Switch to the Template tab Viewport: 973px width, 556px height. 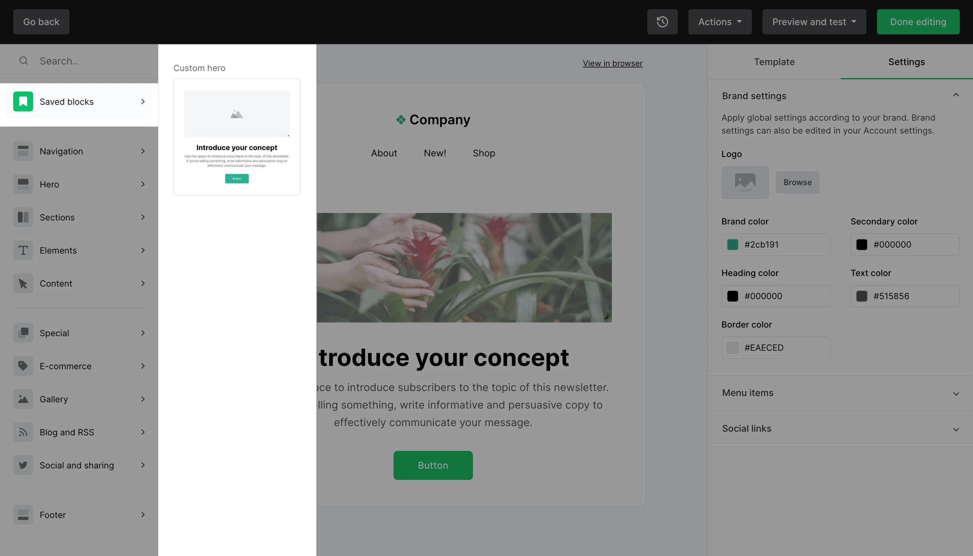click(x=774, y=62)
